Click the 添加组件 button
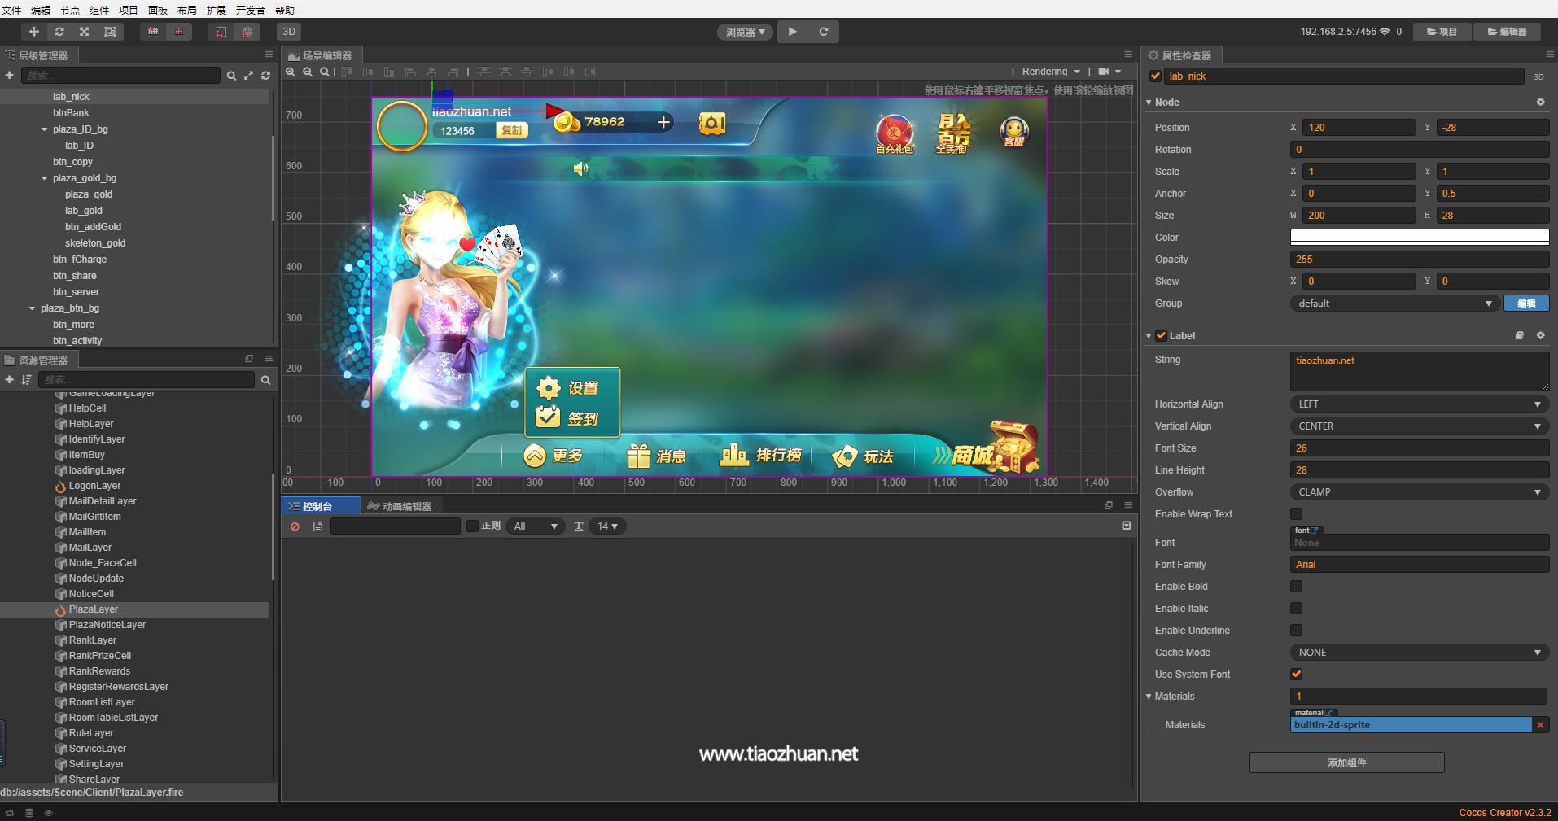 1346,762
